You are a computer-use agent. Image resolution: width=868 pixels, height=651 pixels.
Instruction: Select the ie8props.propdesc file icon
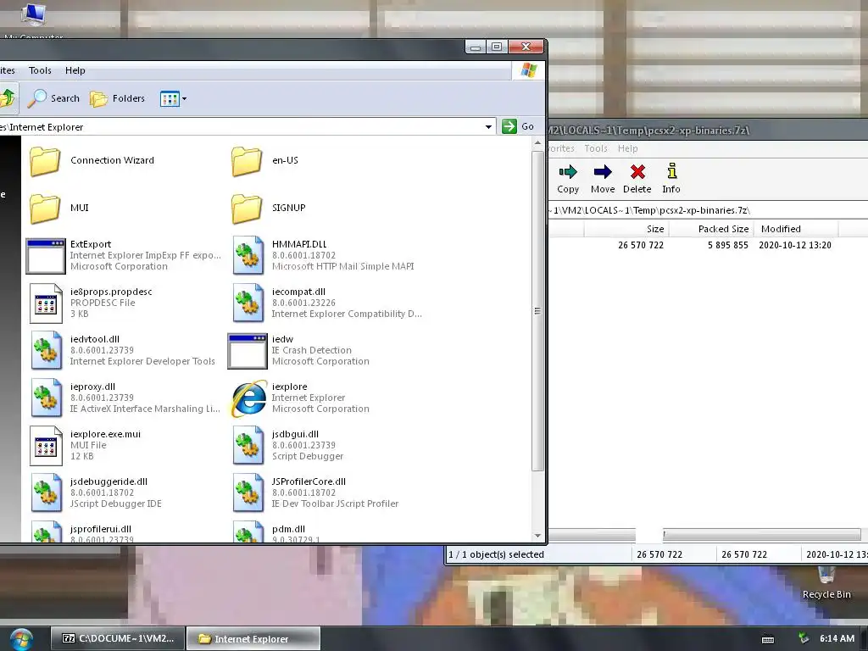46,303
